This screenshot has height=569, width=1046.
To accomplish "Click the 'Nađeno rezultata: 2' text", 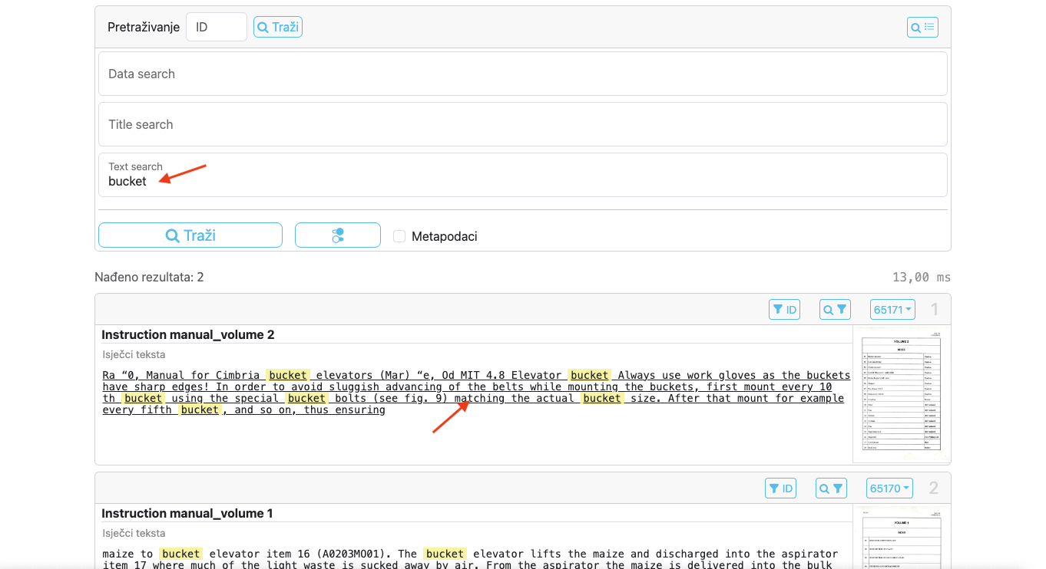I will tap(149, 277).
